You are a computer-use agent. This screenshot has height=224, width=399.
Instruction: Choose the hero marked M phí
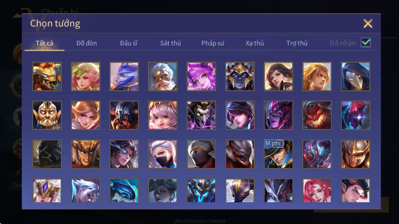[278, 154]
